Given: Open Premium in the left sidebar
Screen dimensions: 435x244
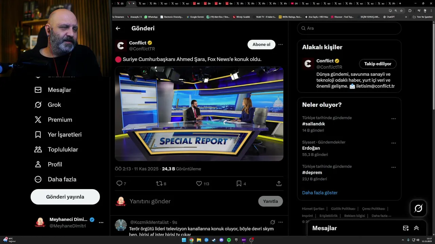Looking at the screenshot, I should 53,120.
